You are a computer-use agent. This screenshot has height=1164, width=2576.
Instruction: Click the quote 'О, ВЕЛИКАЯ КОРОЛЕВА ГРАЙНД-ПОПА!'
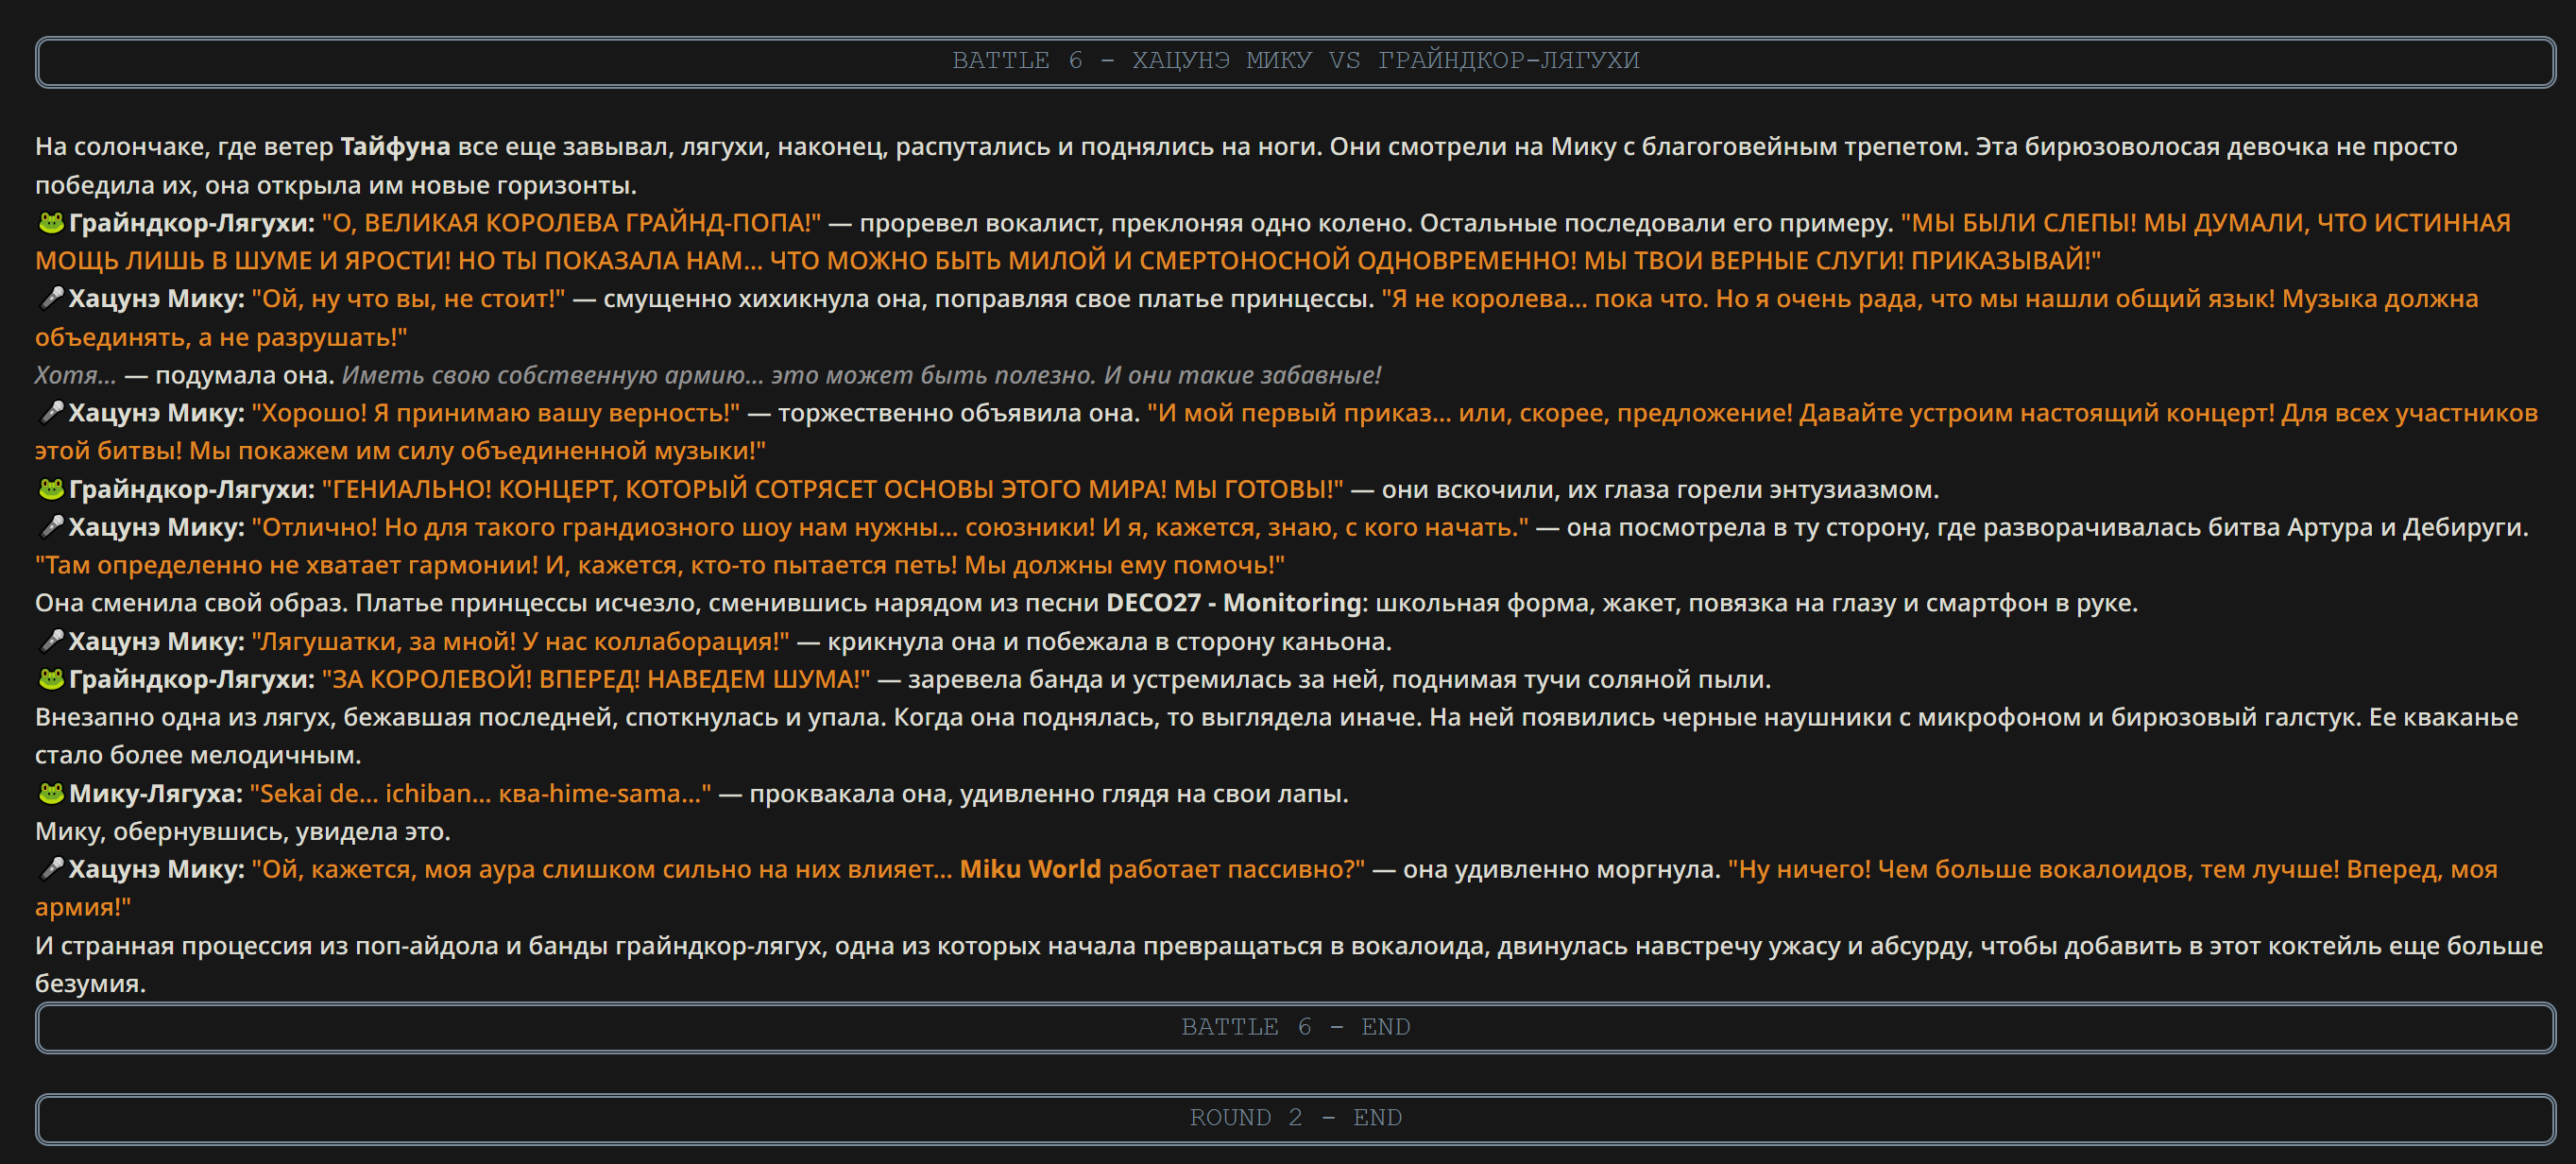click(x=571, y=223)
